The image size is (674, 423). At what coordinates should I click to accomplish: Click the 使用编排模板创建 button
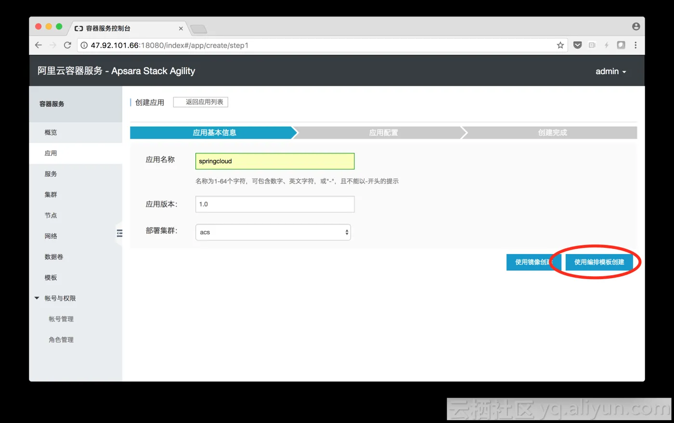(599, 262)
